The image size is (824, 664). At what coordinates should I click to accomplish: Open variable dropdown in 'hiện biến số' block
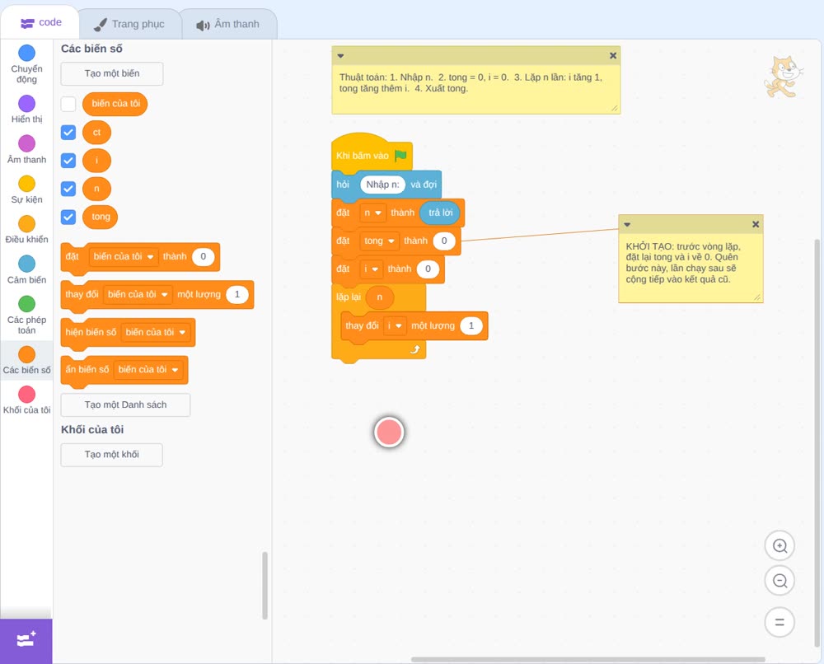tap(156, 332)
